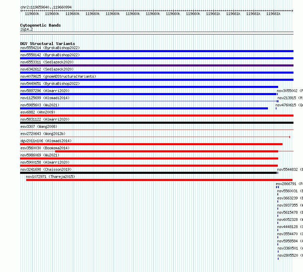Click the esv3307 (Wang2008) label
This screenshot has height=272, width=303.
[39, 126]
